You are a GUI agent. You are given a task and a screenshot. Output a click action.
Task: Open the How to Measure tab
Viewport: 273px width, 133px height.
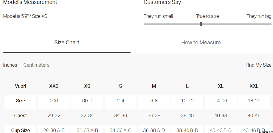coord(201,43)
